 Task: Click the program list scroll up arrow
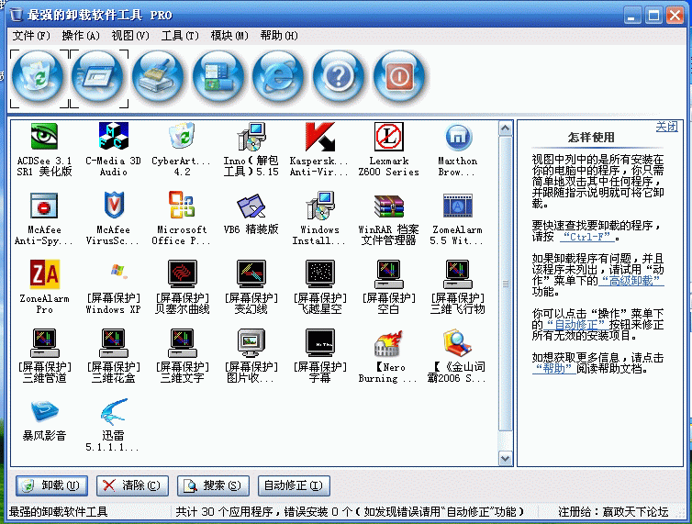(506, 128)
